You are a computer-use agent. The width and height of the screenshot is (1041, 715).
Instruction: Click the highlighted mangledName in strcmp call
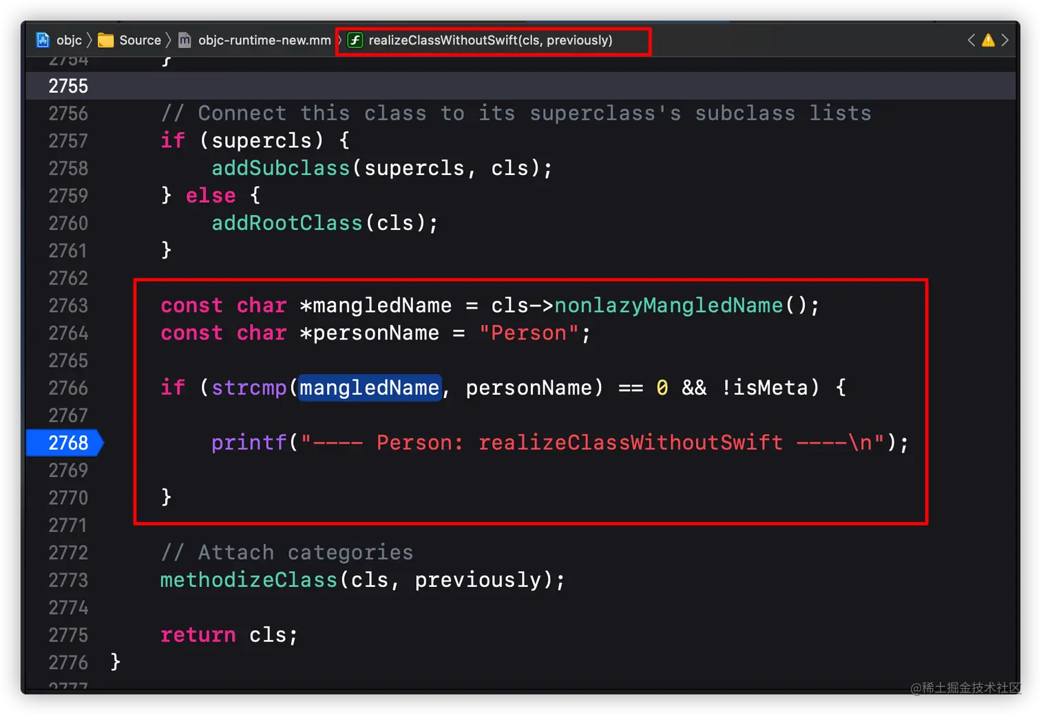[370, 388]
